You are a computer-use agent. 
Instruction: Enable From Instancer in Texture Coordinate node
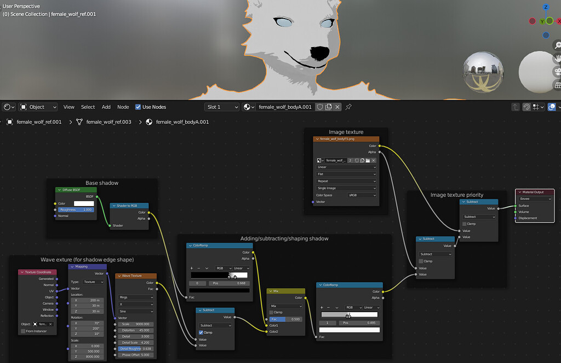pyautogui.click(x=22, y=332)
